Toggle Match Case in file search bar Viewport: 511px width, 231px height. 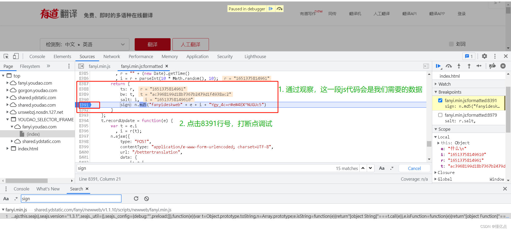pyautogui.click(x=382, y=168)
